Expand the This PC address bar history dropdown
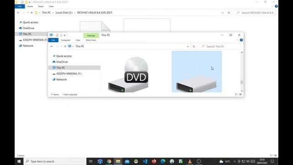The image size is (293, 165). click(188, 46)
